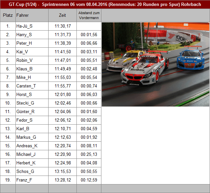Select driver name 'Herbert_K'

coord(26,163)
